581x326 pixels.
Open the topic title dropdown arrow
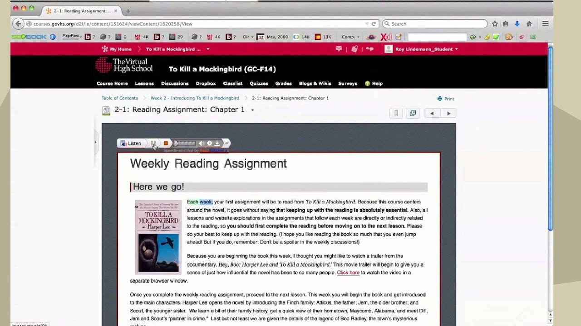(x=252, y=110)
